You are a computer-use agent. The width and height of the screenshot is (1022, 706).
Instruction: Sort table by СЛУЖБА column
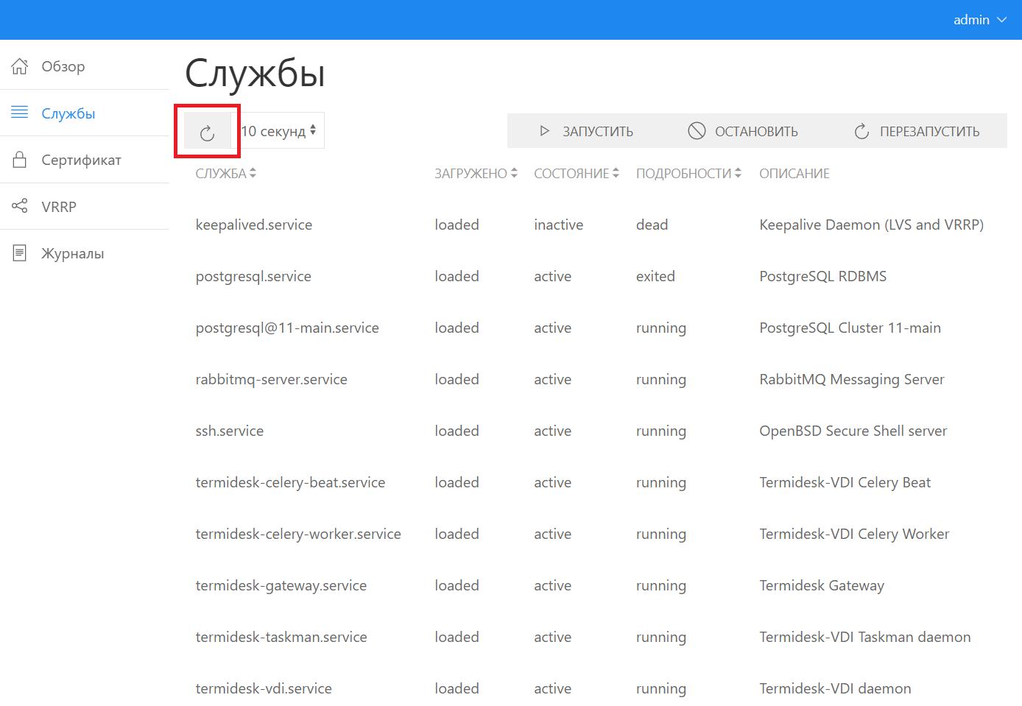pos(225,174)
